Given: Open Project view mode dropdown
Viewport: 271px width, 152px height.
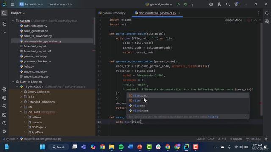Looking at the screenshot, I should click(x=18, y=13).
